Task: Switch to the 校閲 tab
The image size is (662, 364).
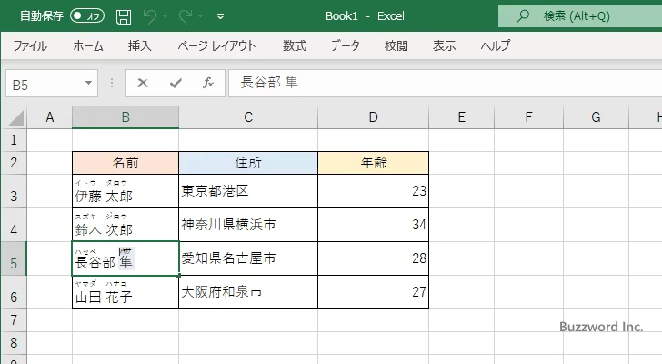Action: pos(396,45)
